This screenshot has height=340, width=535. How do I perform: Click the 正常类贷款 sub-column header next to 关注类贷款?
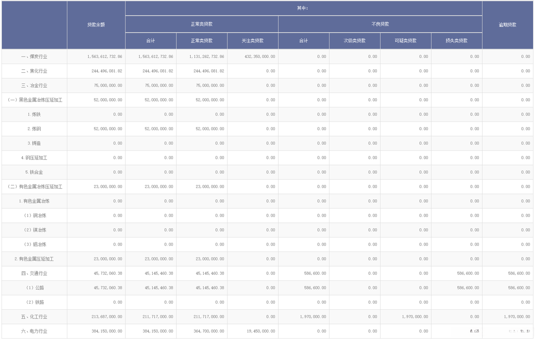[x=202, y=41]
